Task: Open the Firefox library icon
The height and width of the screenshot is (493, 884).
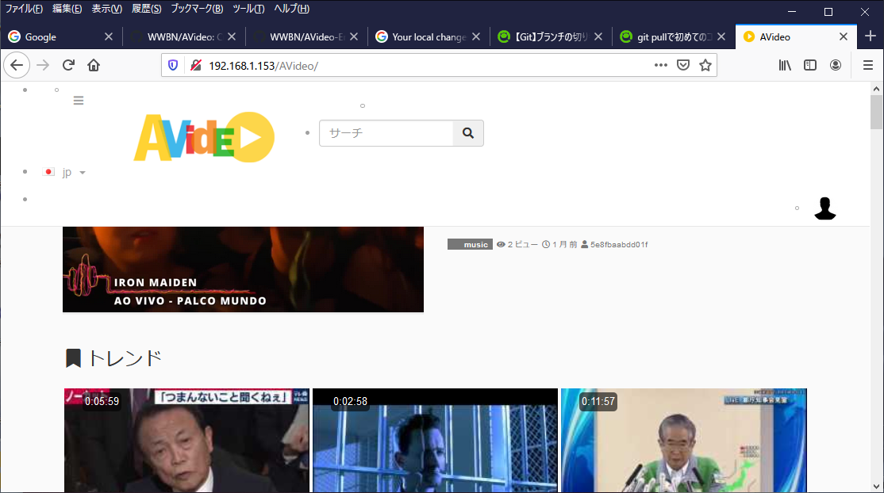Action: tap(785, 65)
